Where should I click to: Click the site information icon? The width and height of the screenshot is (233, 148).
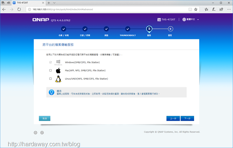[29, 9]
